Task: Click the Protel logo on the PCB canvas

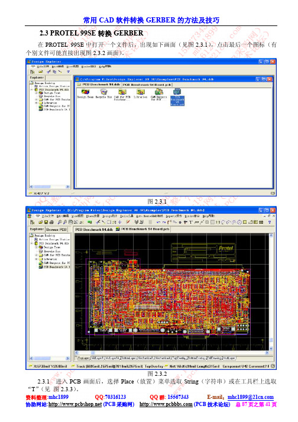Action: (x=225, y=248)
